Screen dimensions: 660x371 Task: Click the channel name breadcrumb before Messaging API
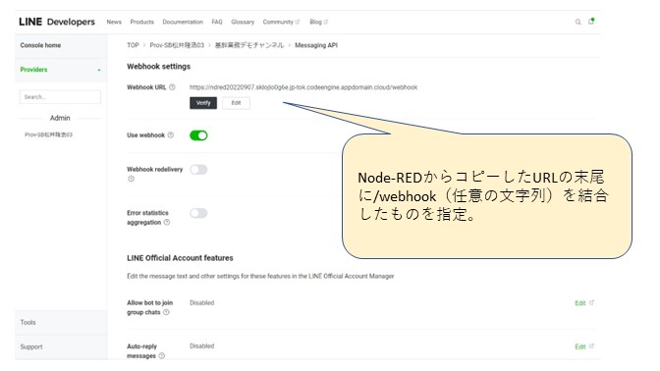pyautogui.click(x=249, y=45)
